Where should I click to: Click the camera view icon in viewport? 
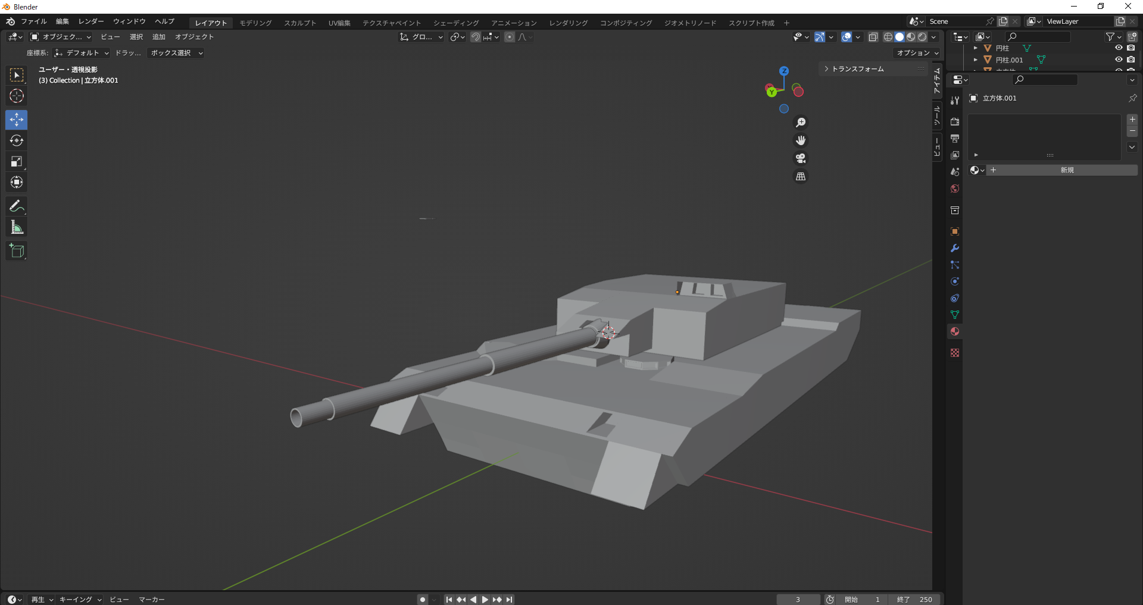tap(801, 158)
